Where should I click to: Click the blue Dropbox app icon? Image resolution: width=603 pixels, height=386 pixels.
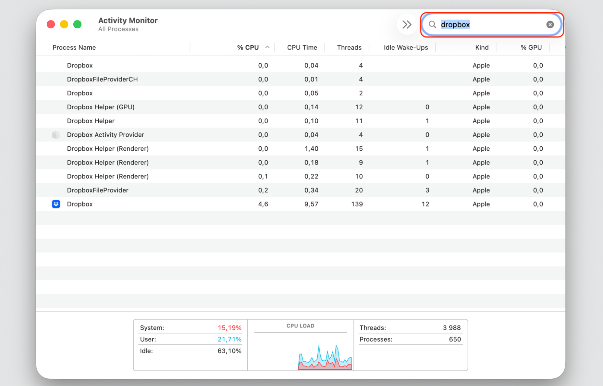click(x=56, y=204)
